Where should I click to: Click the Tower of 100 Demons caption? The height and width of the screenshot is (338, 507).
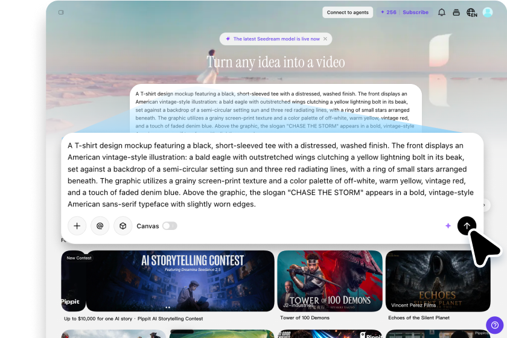coord(305,318)
